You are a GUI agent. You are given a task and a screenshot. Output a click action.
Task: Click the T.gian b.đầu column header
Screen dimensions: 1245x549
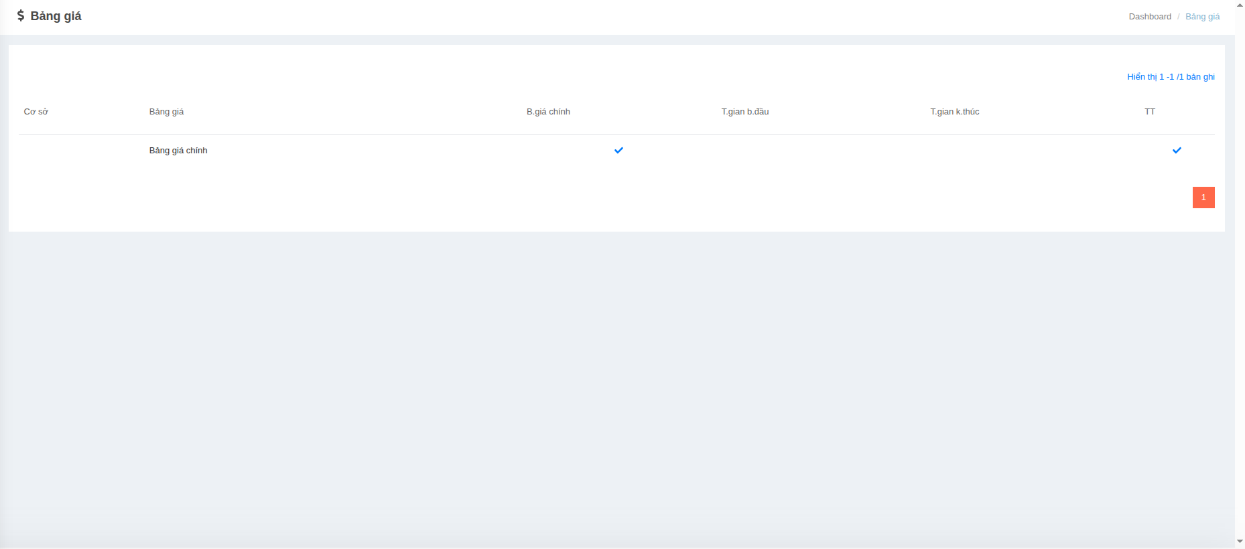click(744, 112)
